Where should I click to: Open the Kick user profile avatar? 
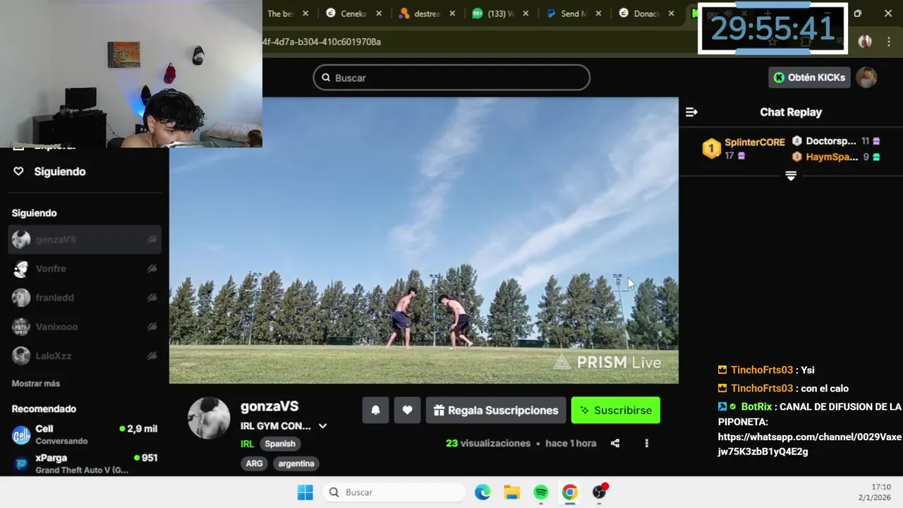coord(866,78)
